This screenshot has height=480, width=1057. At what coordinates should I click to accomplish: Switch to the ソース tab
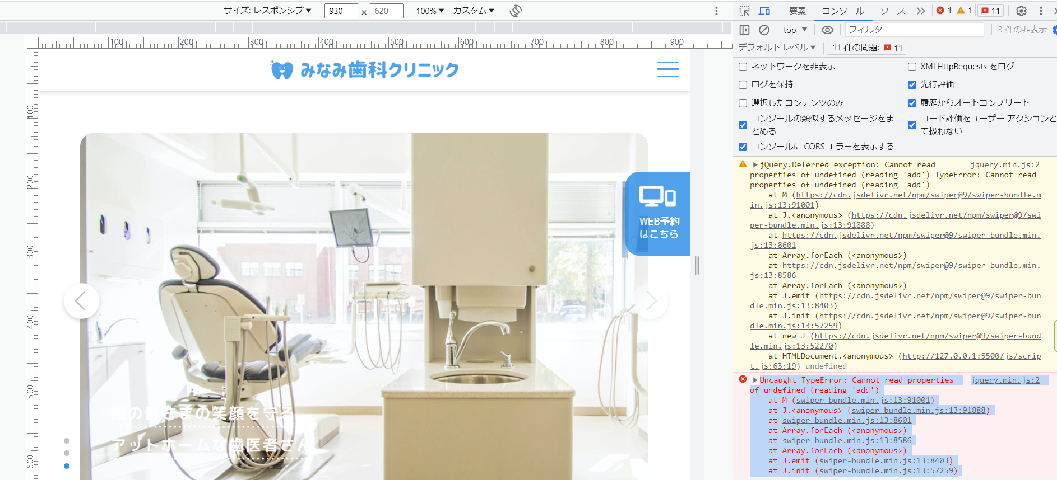pos(892,11)
